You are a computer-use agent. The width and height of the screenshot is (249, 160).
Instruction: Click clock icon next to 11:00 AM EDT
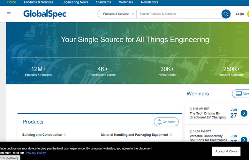[x=191, y=132]
